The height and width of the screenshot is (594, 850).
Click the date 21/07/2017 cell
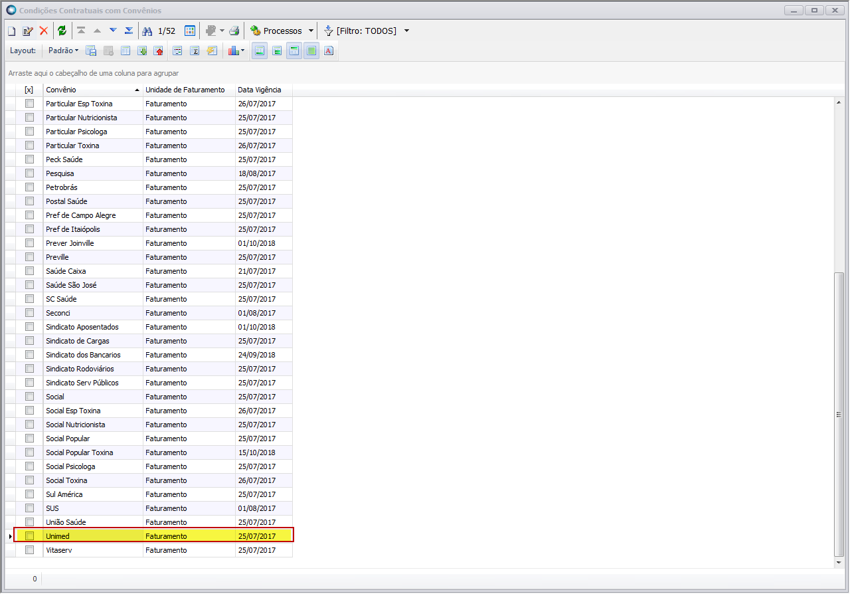264,271
